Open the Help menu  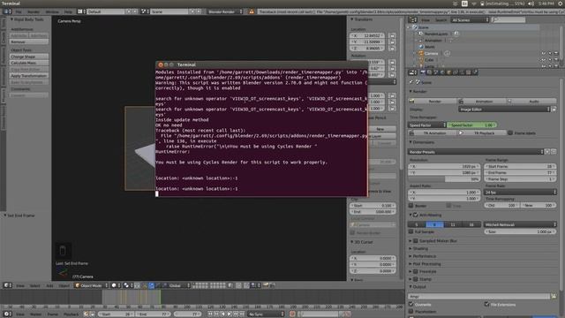coord(68,11)
